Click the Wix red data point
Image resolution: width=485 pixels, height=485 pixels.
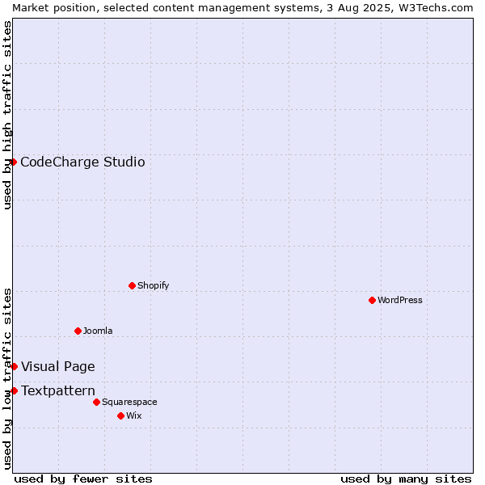point(121,415)
